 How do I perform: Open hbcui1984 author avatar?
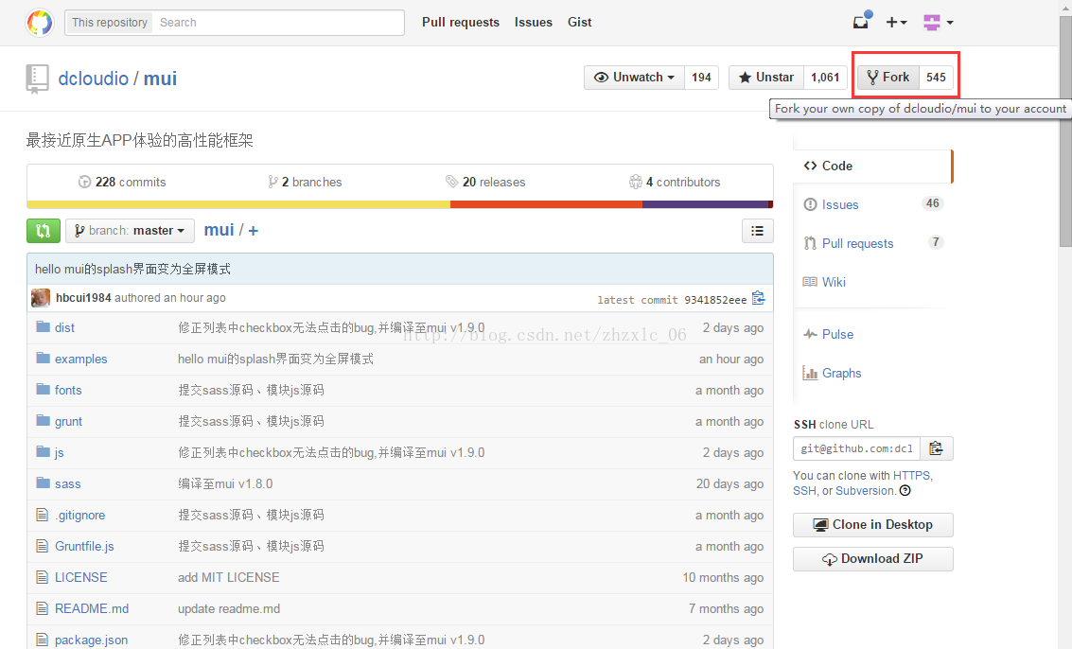coord(41,298)
